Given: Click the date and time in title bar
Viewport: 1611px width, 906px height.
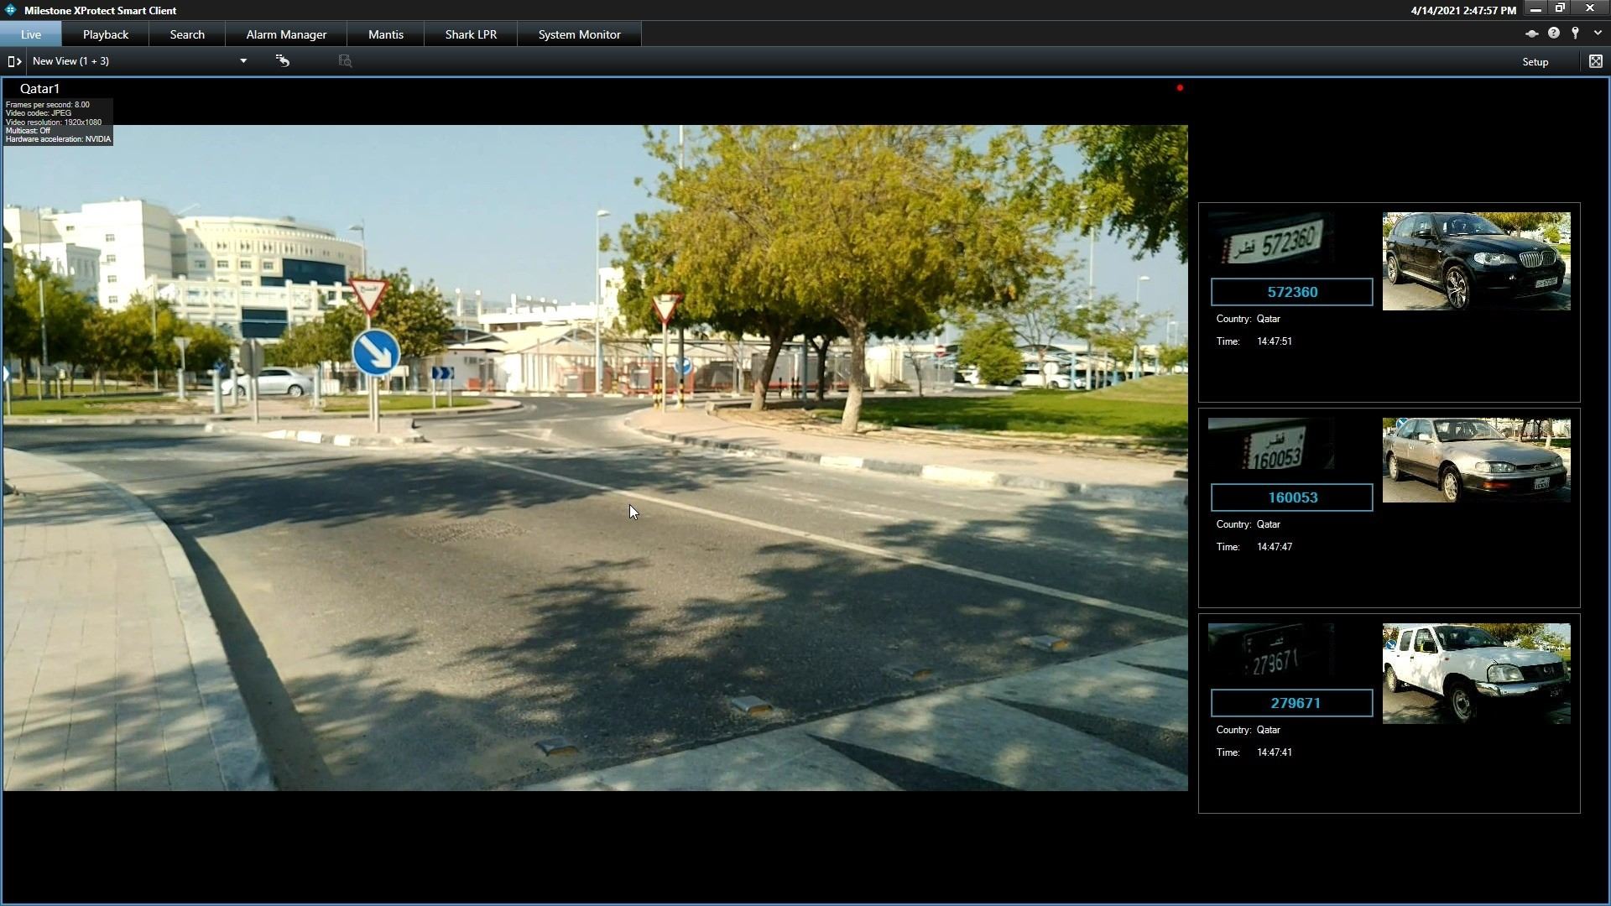Looking at the screenshot, I should (x=1463, y=11).
